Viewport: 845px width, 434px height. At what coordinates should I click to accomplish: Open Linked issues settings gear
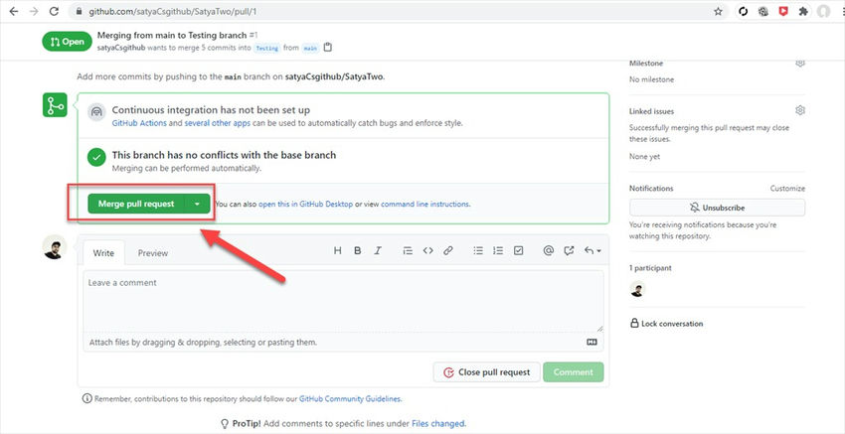(800, 110)
